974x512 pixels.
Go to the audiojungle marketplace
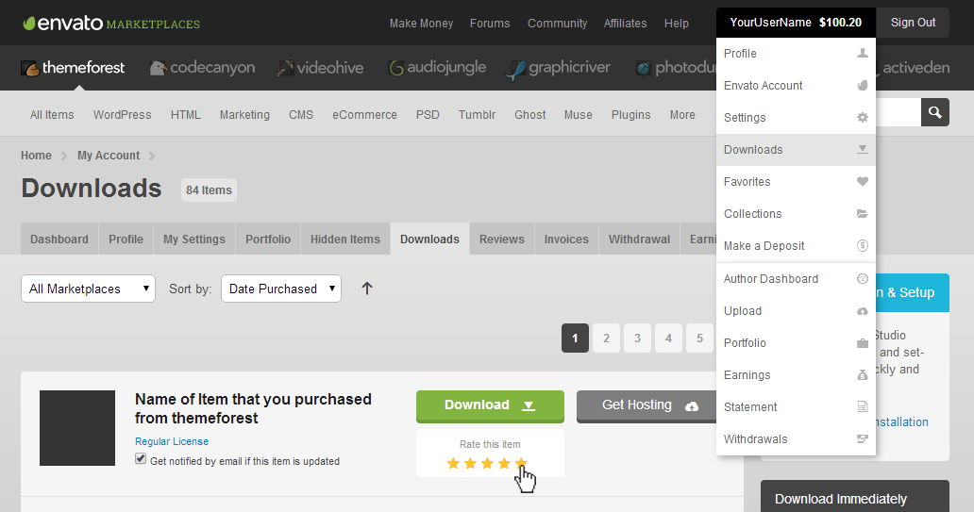[437, 68]
